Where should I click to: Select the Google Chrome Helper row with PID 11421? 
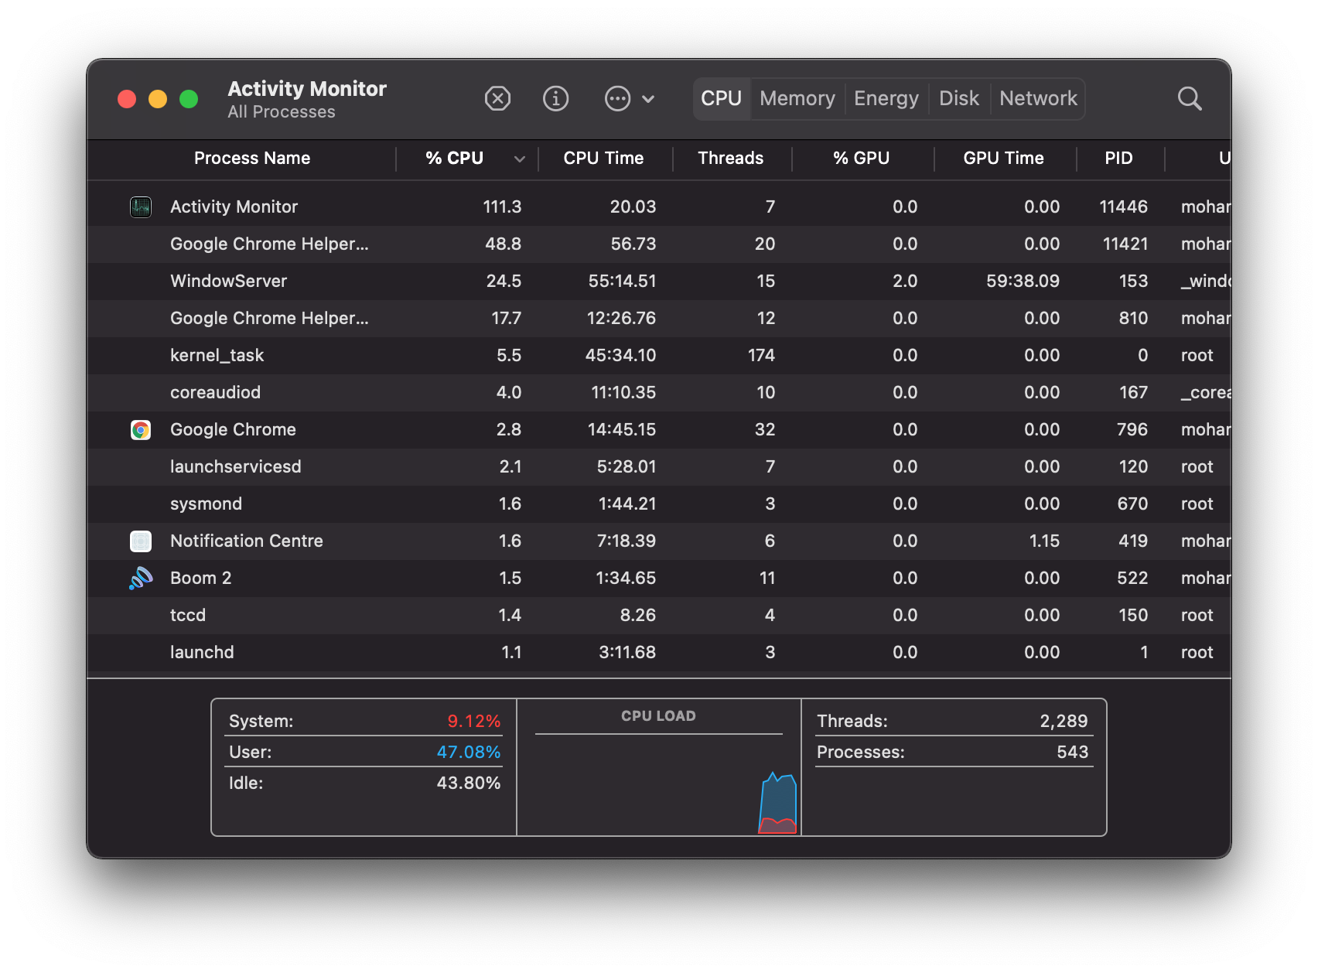[x=659, y=244]
